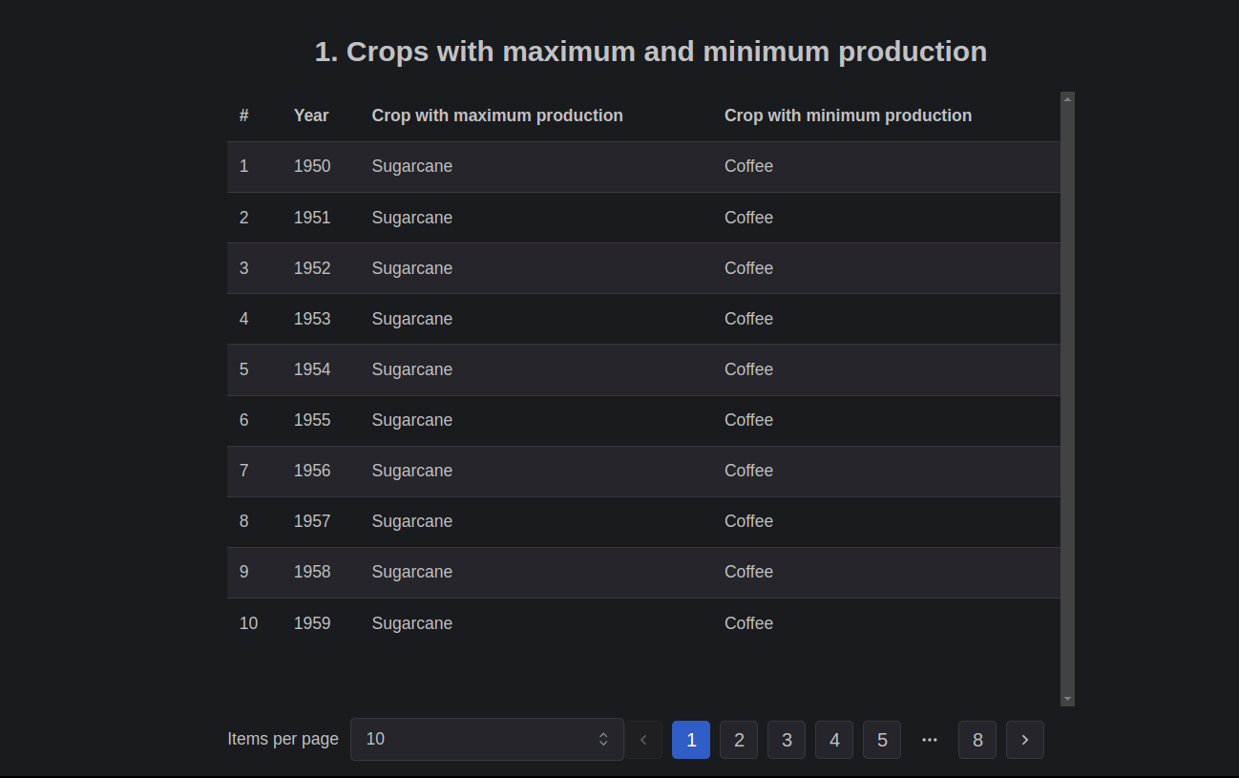The image size is (1239, 778).
Task: Click active page 1 button
Action: 691,740
